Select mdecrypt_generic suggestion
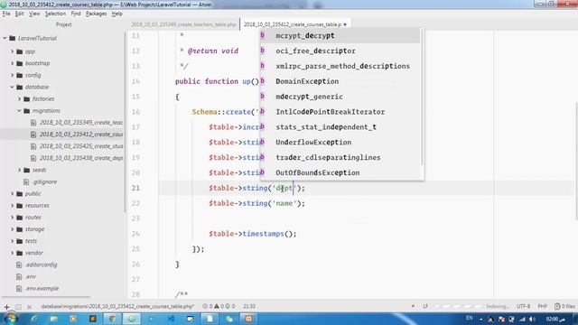Viewport: 578px width, 325px height. 340,97
